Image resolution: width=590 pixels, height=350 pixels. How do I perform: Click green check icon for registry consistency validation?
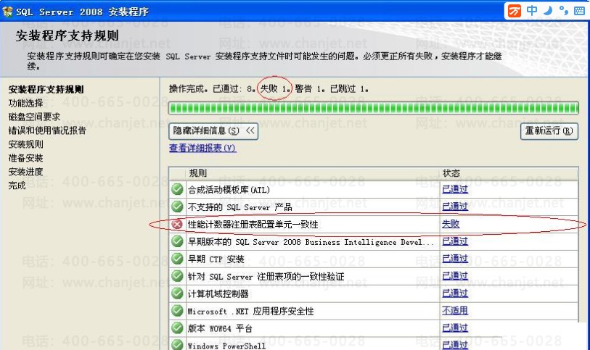(x=177, y=276)
